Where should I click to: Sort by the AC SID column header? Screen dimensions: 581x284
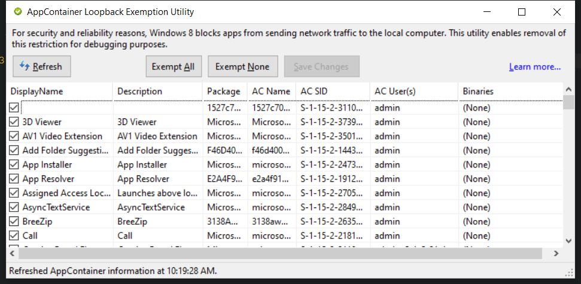click(x=333, y=91)
